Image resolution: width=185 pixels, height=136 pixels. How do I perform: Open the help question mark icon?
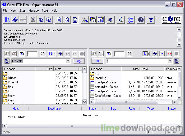coord(151,20)
